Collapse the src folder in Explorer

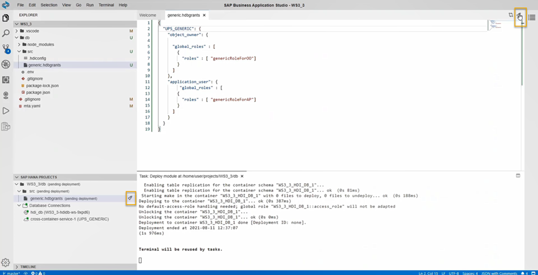[x=20, y=51]
